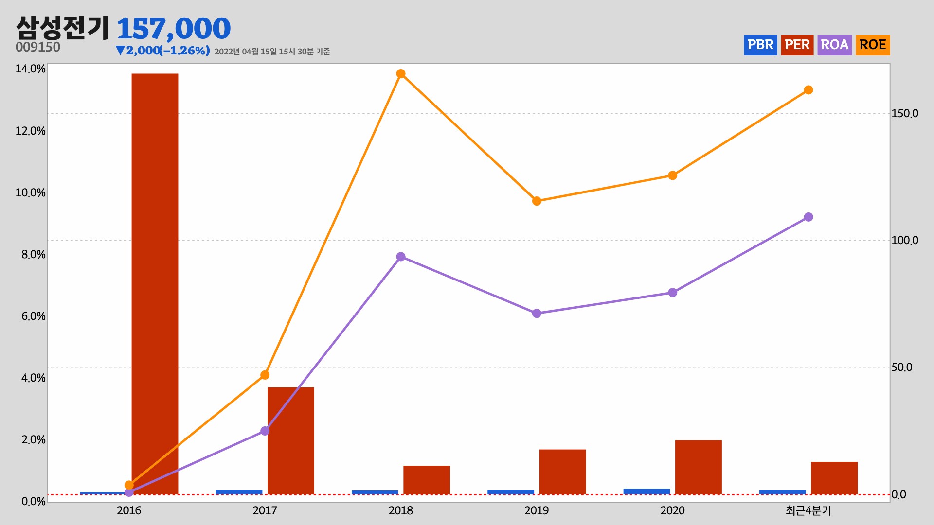
Task: Click the 2.0% left axis label
Action: click(34, 440)
